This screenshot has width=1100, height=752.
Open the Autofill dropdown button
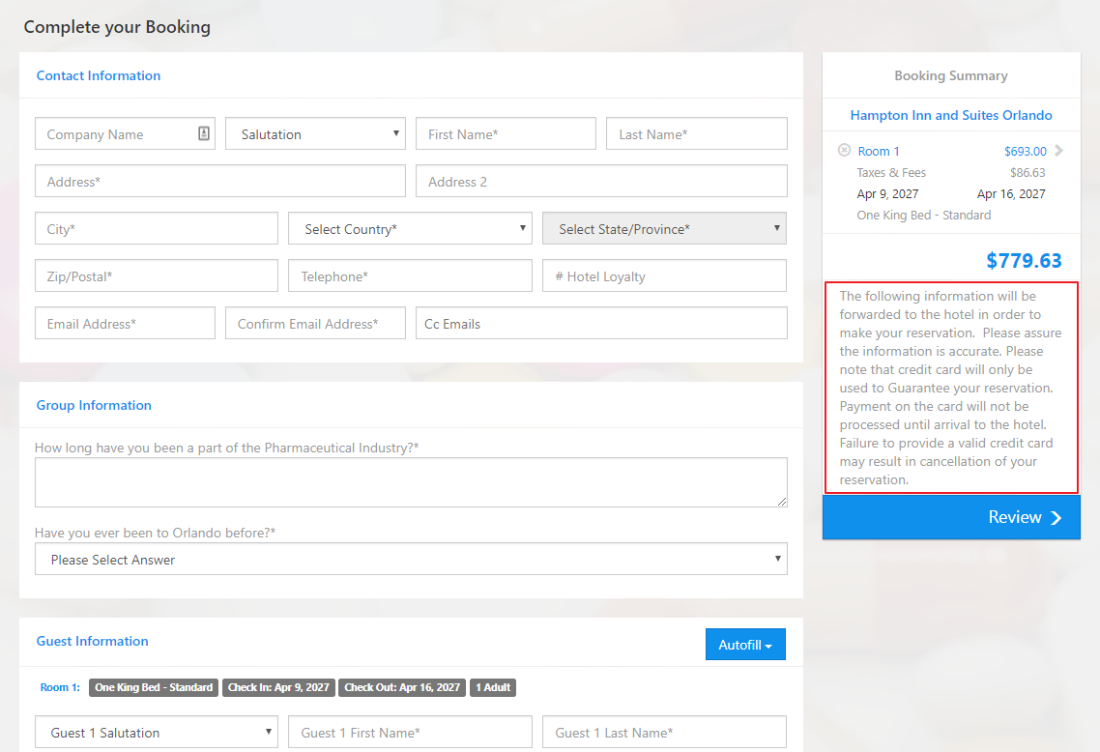(745, 645)
